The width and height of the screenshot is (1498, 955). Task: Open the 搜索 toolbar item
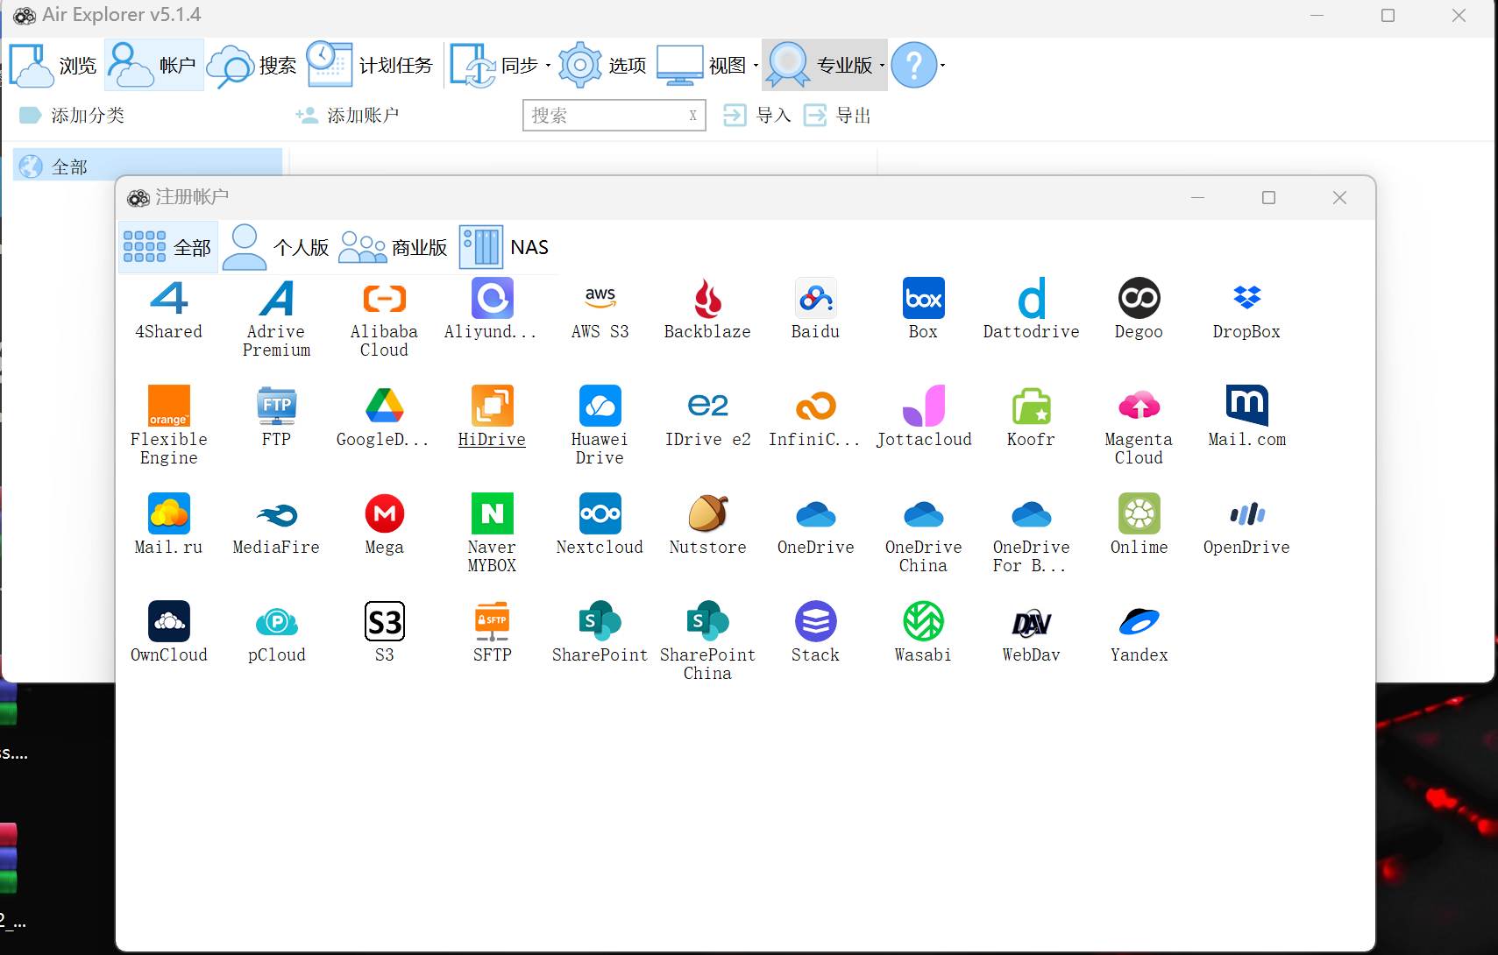click(x=253, y=66)
